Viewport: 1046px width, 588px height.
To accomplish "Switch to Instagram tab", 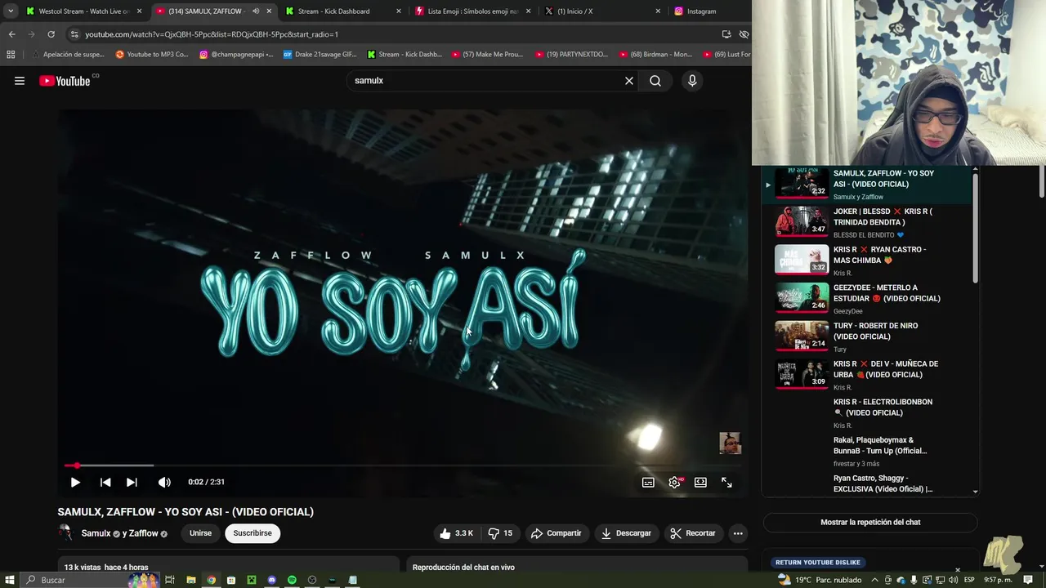I will (709, 11).
